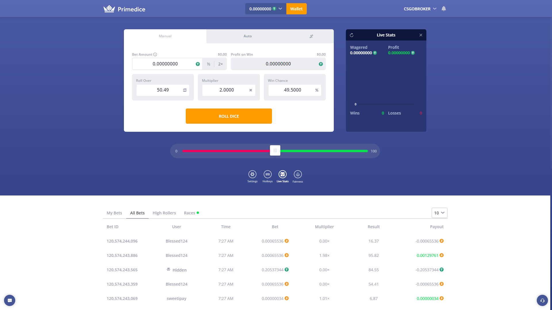
Task: Open the chat bubble icon
Action: click(x=9, y=301)
